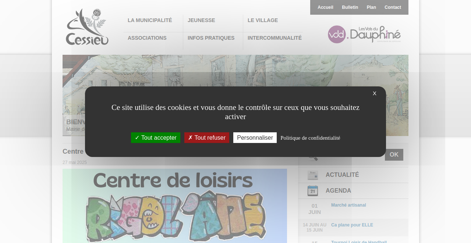Select the newspaper icon beside ACTUALITÉ
The image size is (471, 243).
312,175
